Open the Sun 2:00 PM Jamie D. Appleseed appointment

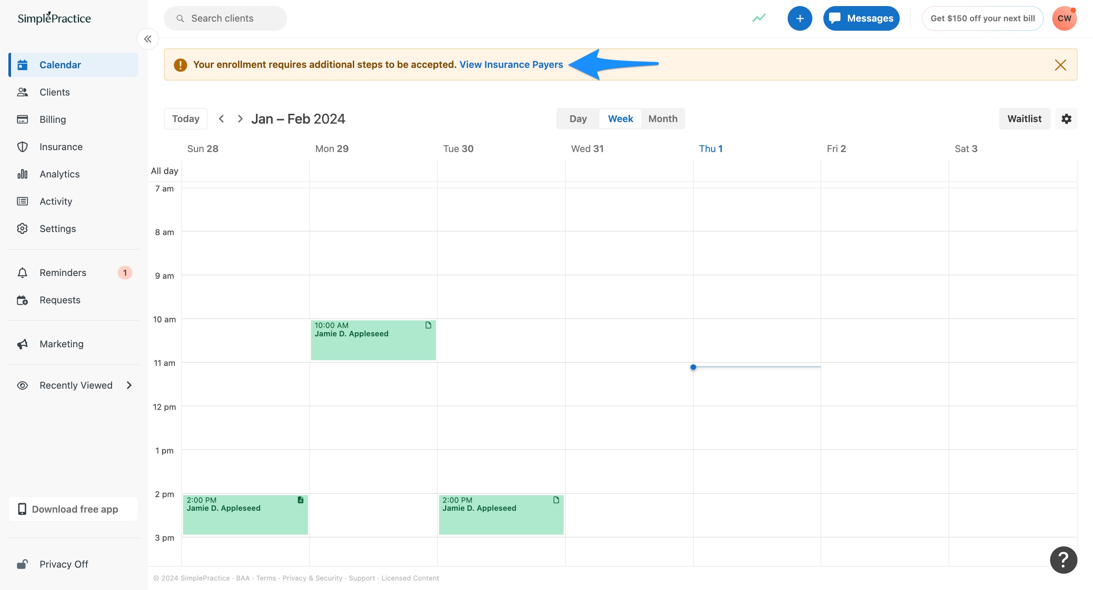[245, 515]
